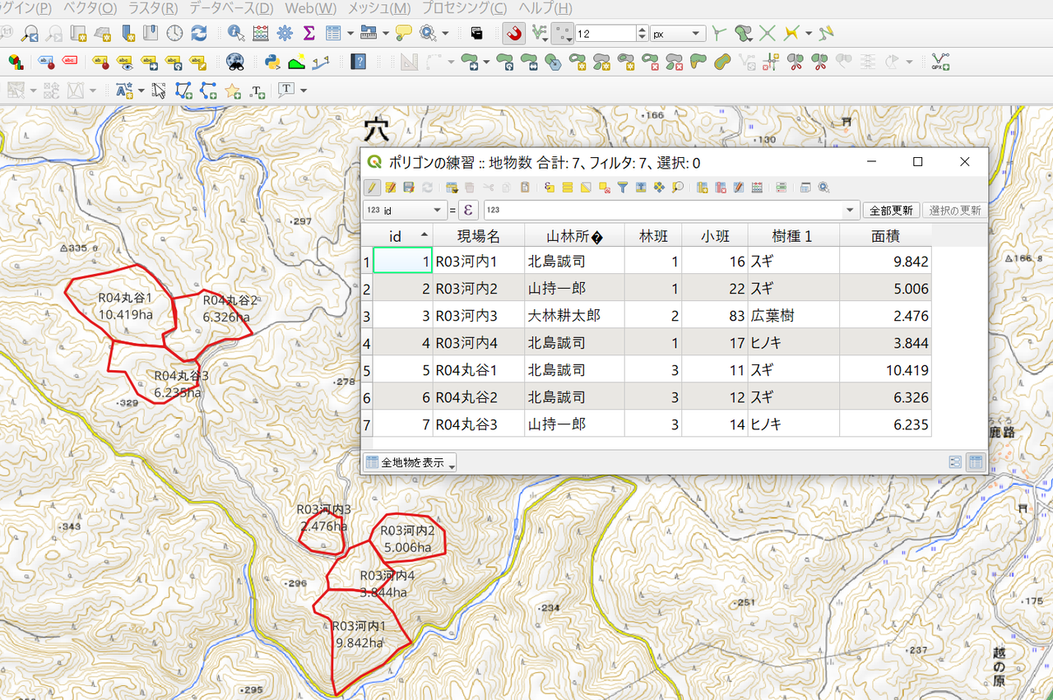Click the Identify Features tool
The height and width of the screenshot is (700, 1053).
click(x=236, y=34)
